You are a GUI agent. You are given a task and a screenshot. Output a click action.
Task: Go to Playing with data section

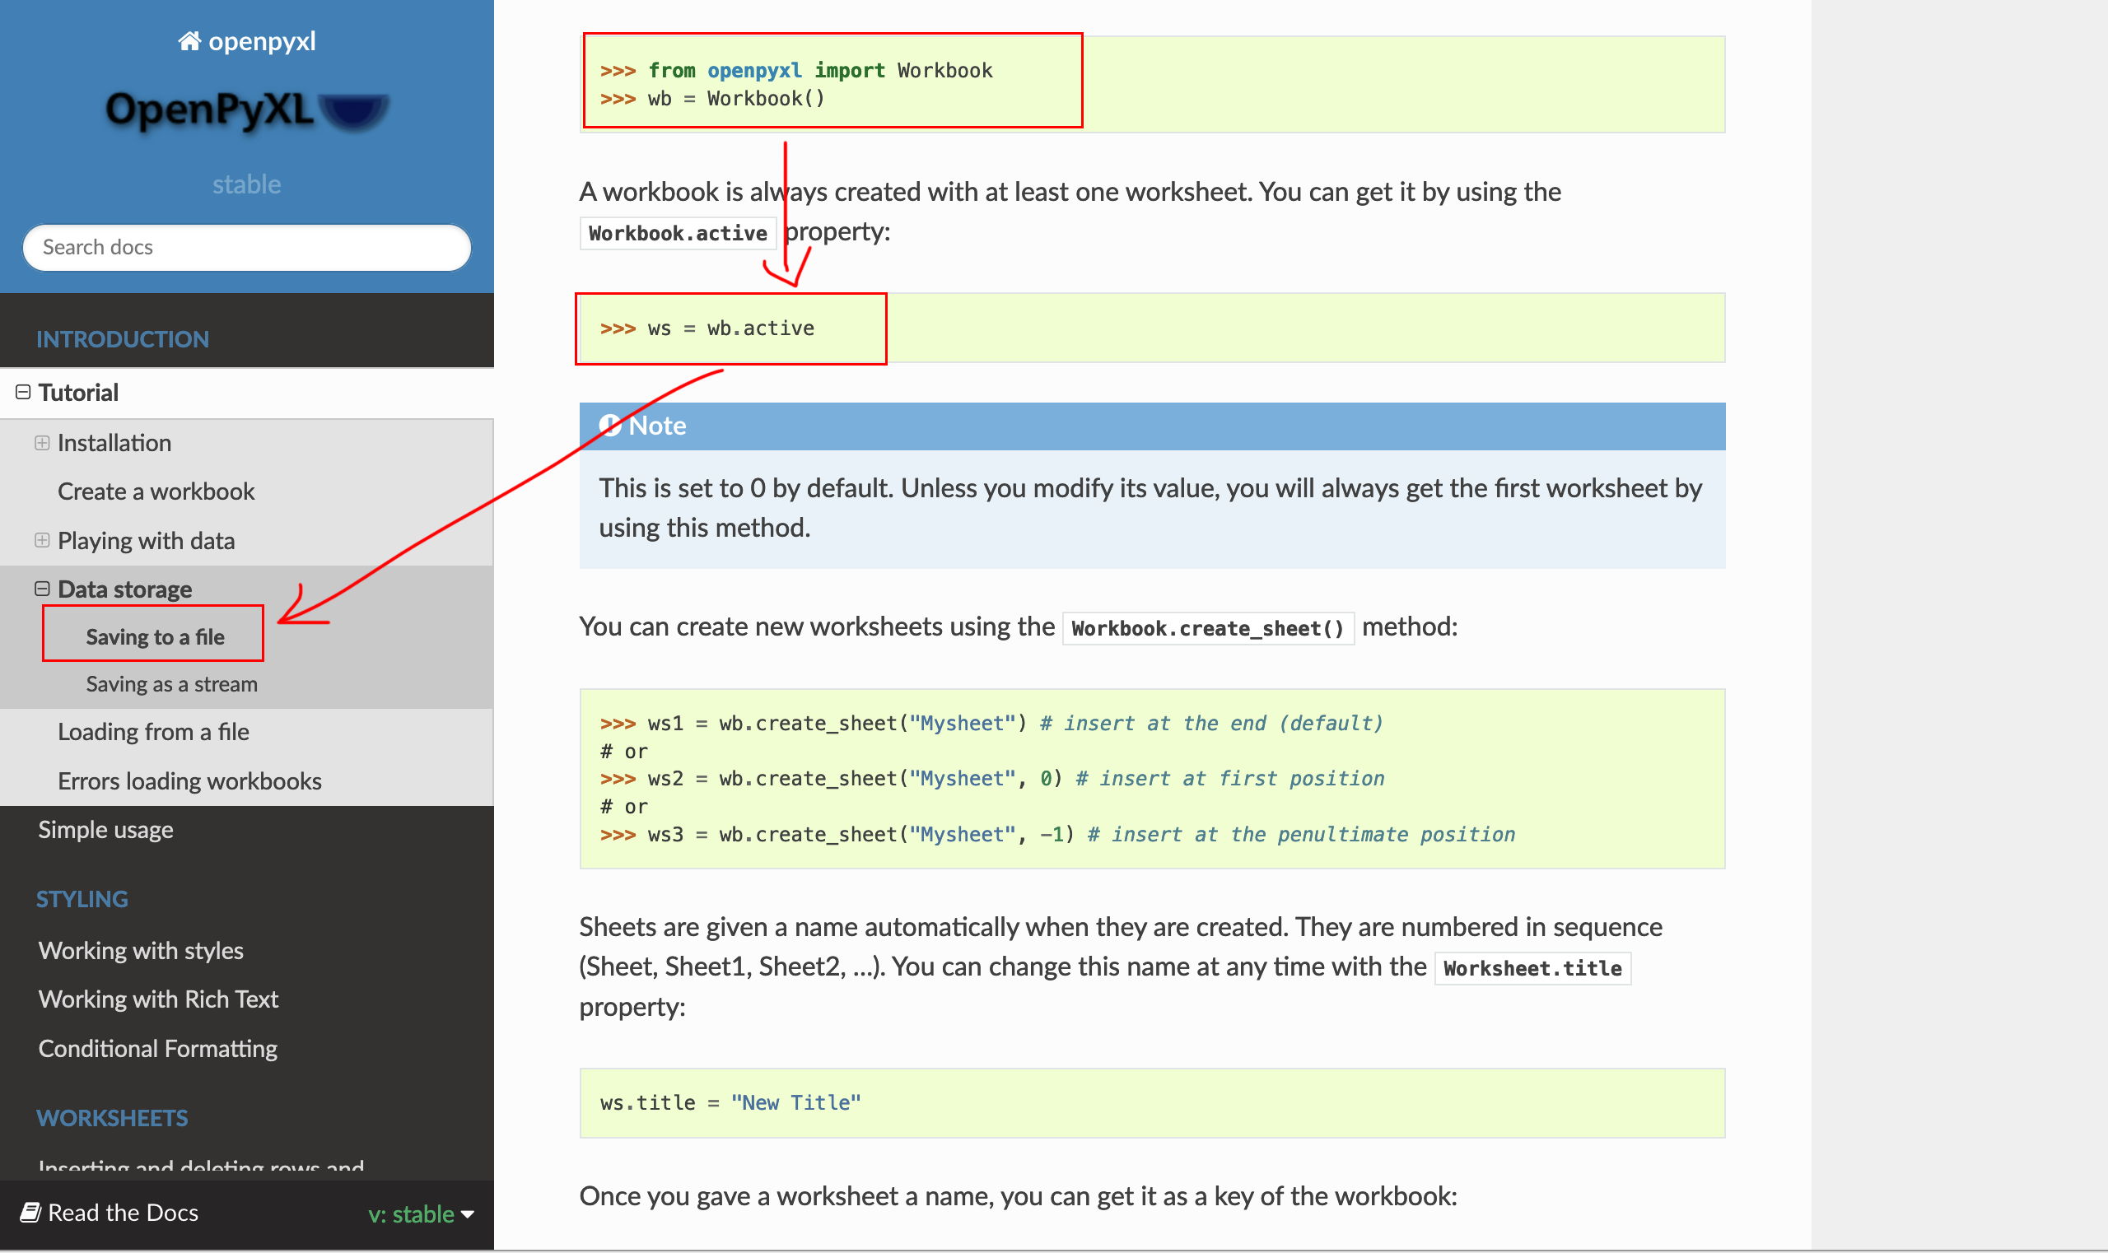click(146, 540)
